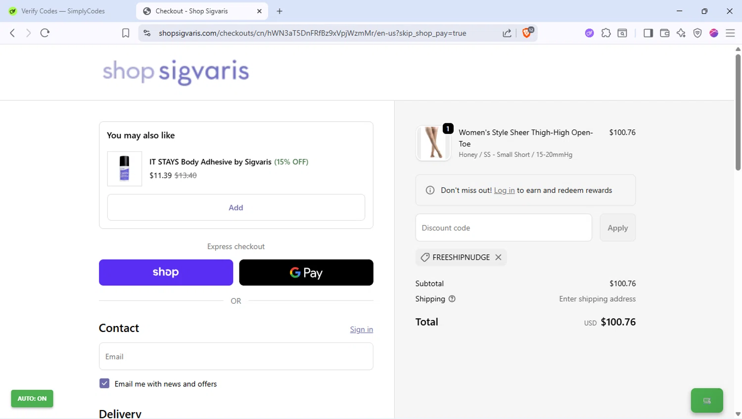Toggle the browser sidebar panel icon
Screen dimensions: 742x419
(648, 33)
